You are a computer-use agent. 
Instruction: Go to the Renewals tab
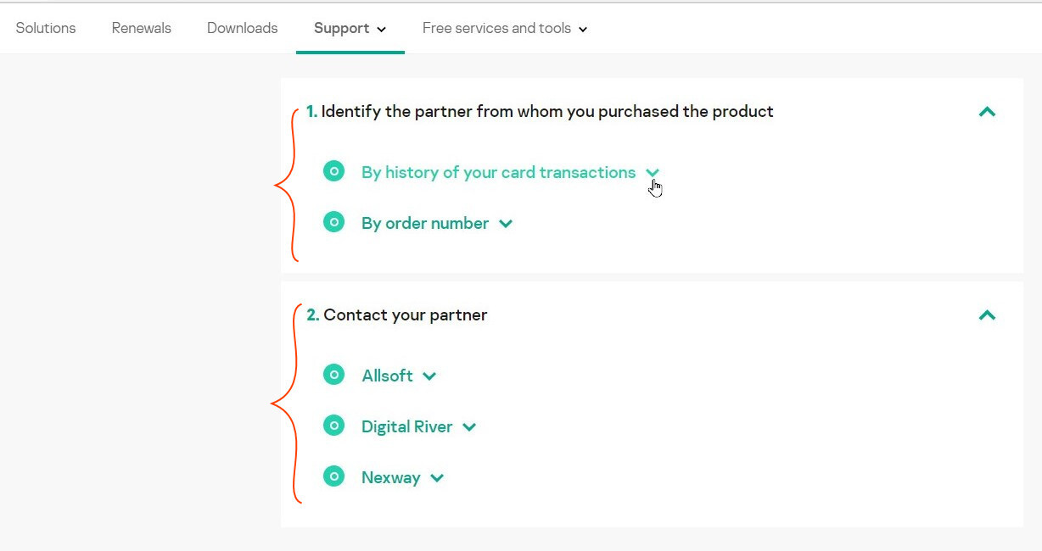click(x=142, y=28)
